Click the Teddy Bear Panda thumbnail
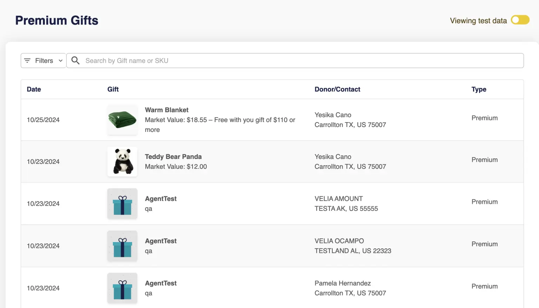 tap(122, 161)
